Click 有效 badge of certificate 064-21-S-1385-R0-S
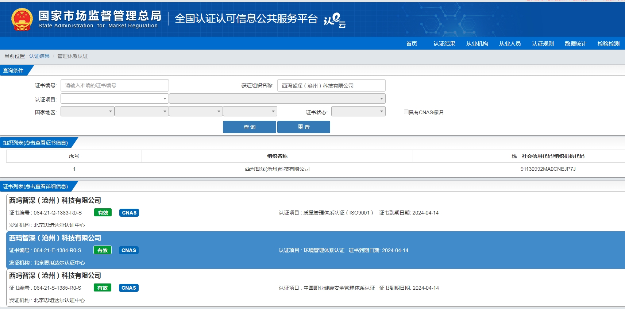Image resolution: width=625 pixels, height=309 pixels. click(103, 288)
